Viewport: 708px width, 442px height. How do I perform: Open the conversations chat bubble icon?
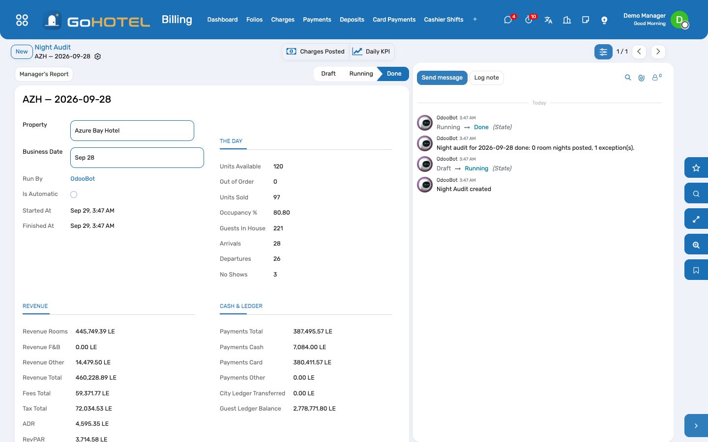(x=508, y=20)
